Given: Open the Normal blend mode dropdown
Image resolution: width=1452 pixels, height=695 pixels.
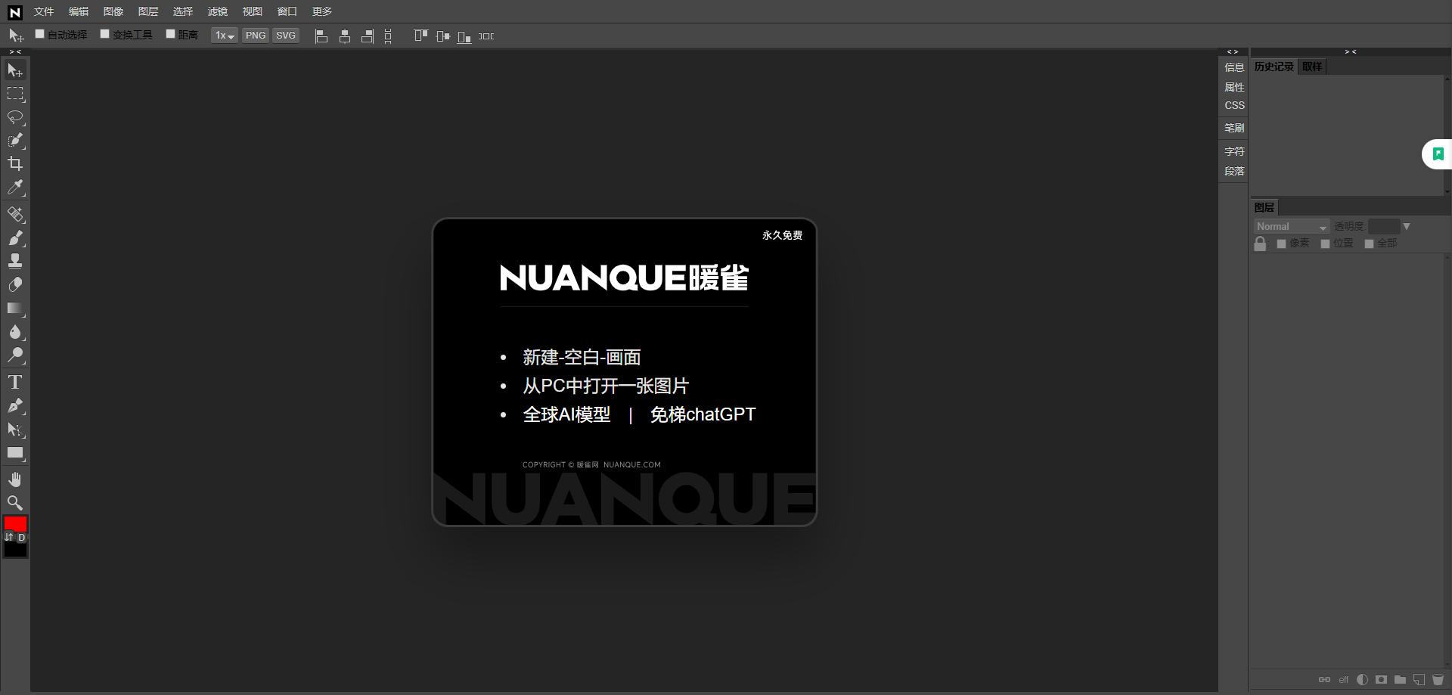Looking at the screenshot, I should (1292, 227).
